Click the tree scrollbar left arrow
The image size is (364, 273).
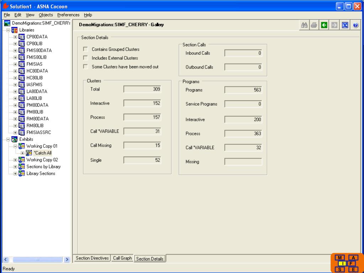[6, 259]
